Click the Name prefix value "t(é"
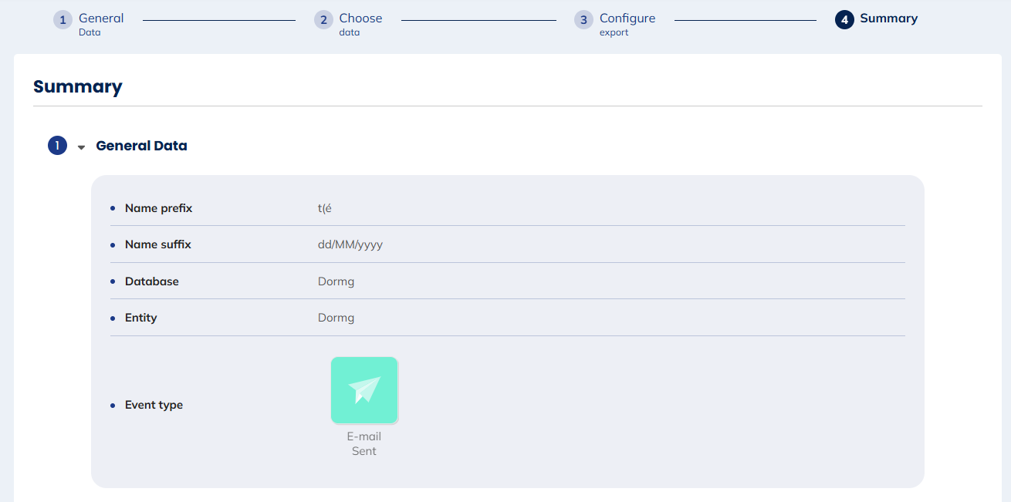The image size is (1011, 502). [x=324, y=208]
